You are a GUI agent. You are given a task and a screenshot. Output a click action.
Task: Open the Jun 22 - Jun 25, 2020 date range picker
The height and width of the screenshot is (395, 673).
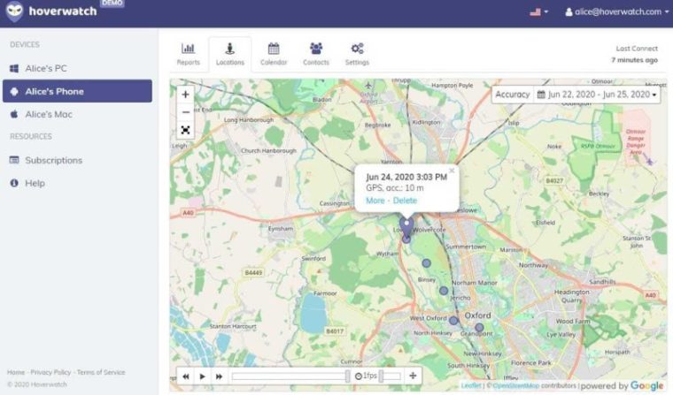click(x=597, y=95)
